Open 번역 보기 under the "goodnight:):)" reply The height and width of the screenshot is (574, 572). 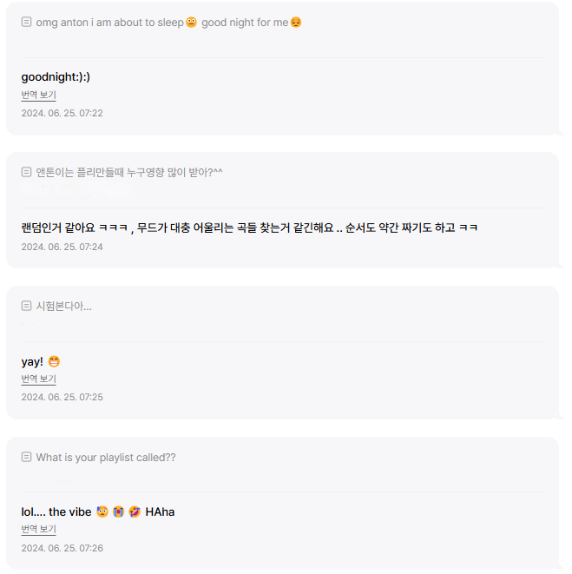tap(38, 95)
